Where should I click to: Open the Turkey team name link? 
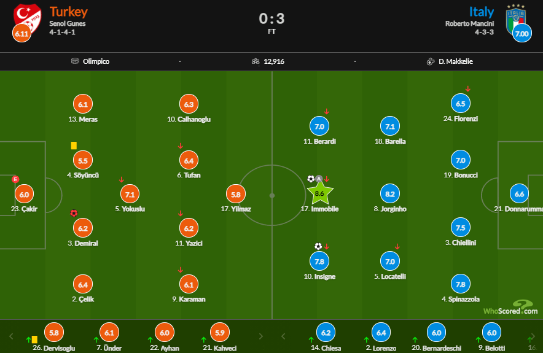point(69,12)
